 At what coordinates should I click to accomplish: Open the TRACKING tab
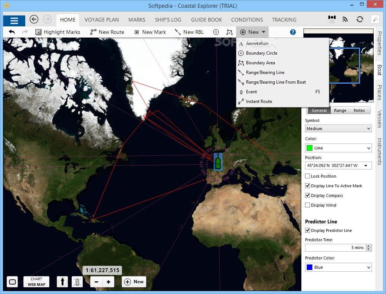click(284, 20)
